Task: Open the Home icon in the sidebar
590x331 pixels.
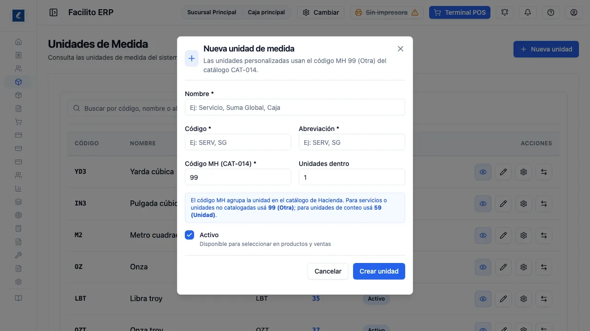Action: coord(18,42)
